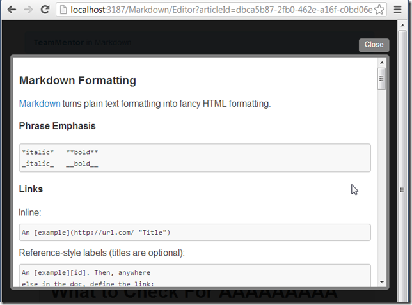Click the reference-style example code box
412x305 pixels.
click(x=195, y=276)
